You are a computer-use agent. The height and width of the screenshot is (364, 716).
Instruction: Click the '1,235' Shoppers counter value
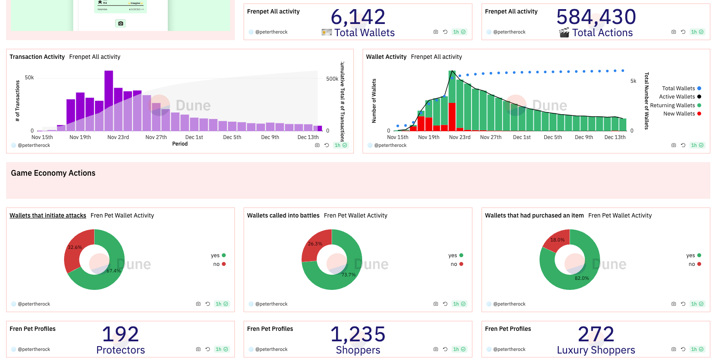(358, 334)
